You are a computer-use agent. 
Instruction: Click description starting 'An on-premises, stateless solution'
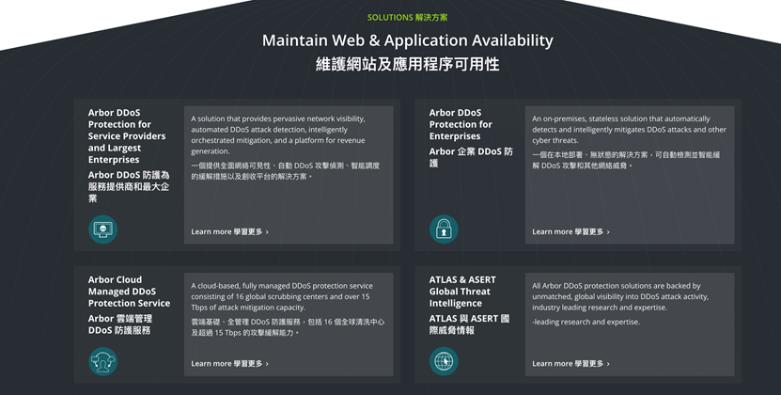pyautogui.click(x=629, y=130)
